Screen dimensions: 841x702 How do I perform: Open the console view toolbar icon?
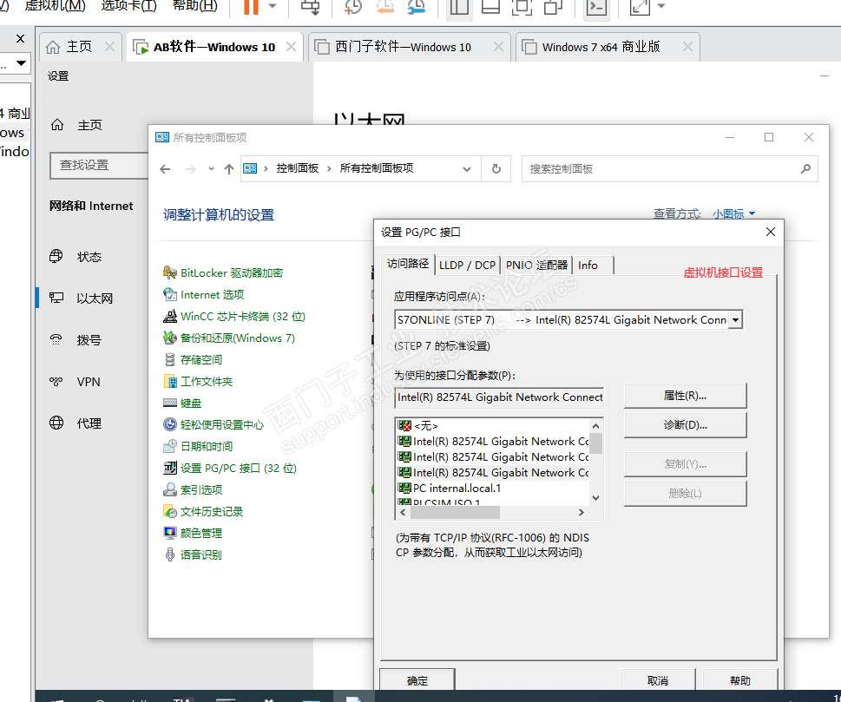pos(596,6)
